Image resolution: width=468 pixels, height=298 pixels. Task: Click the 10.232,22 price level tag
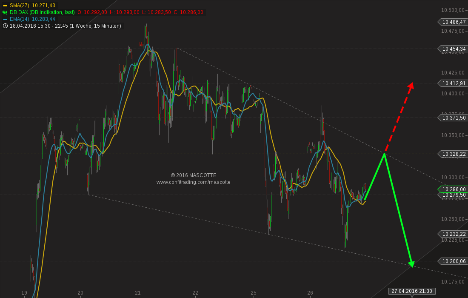click(x=452, y=234)
